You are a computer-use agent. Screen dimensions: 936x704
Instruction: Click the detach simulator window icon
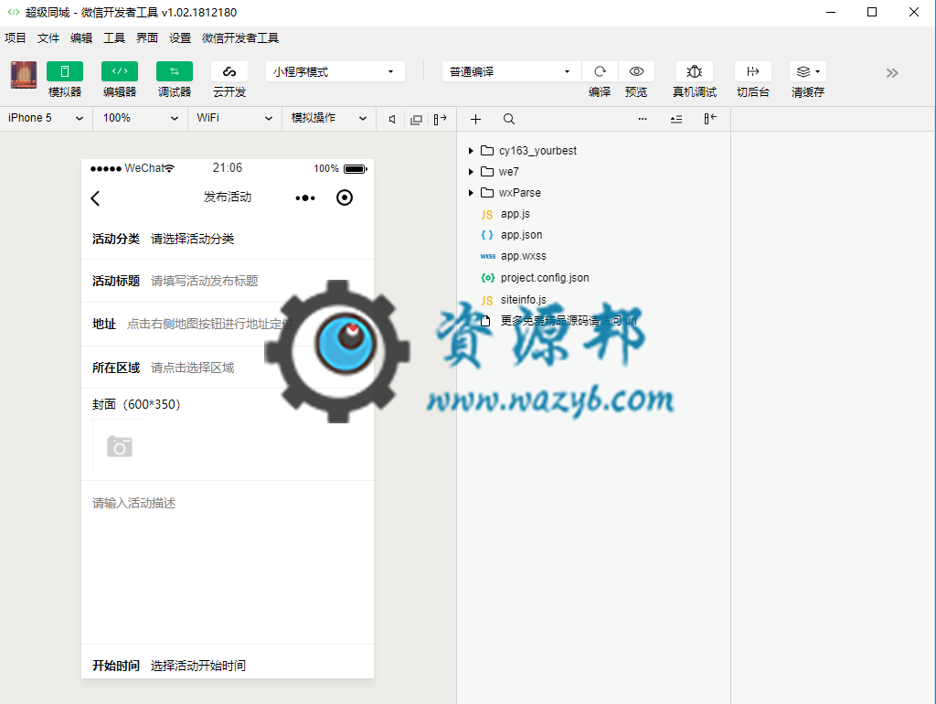416,120
